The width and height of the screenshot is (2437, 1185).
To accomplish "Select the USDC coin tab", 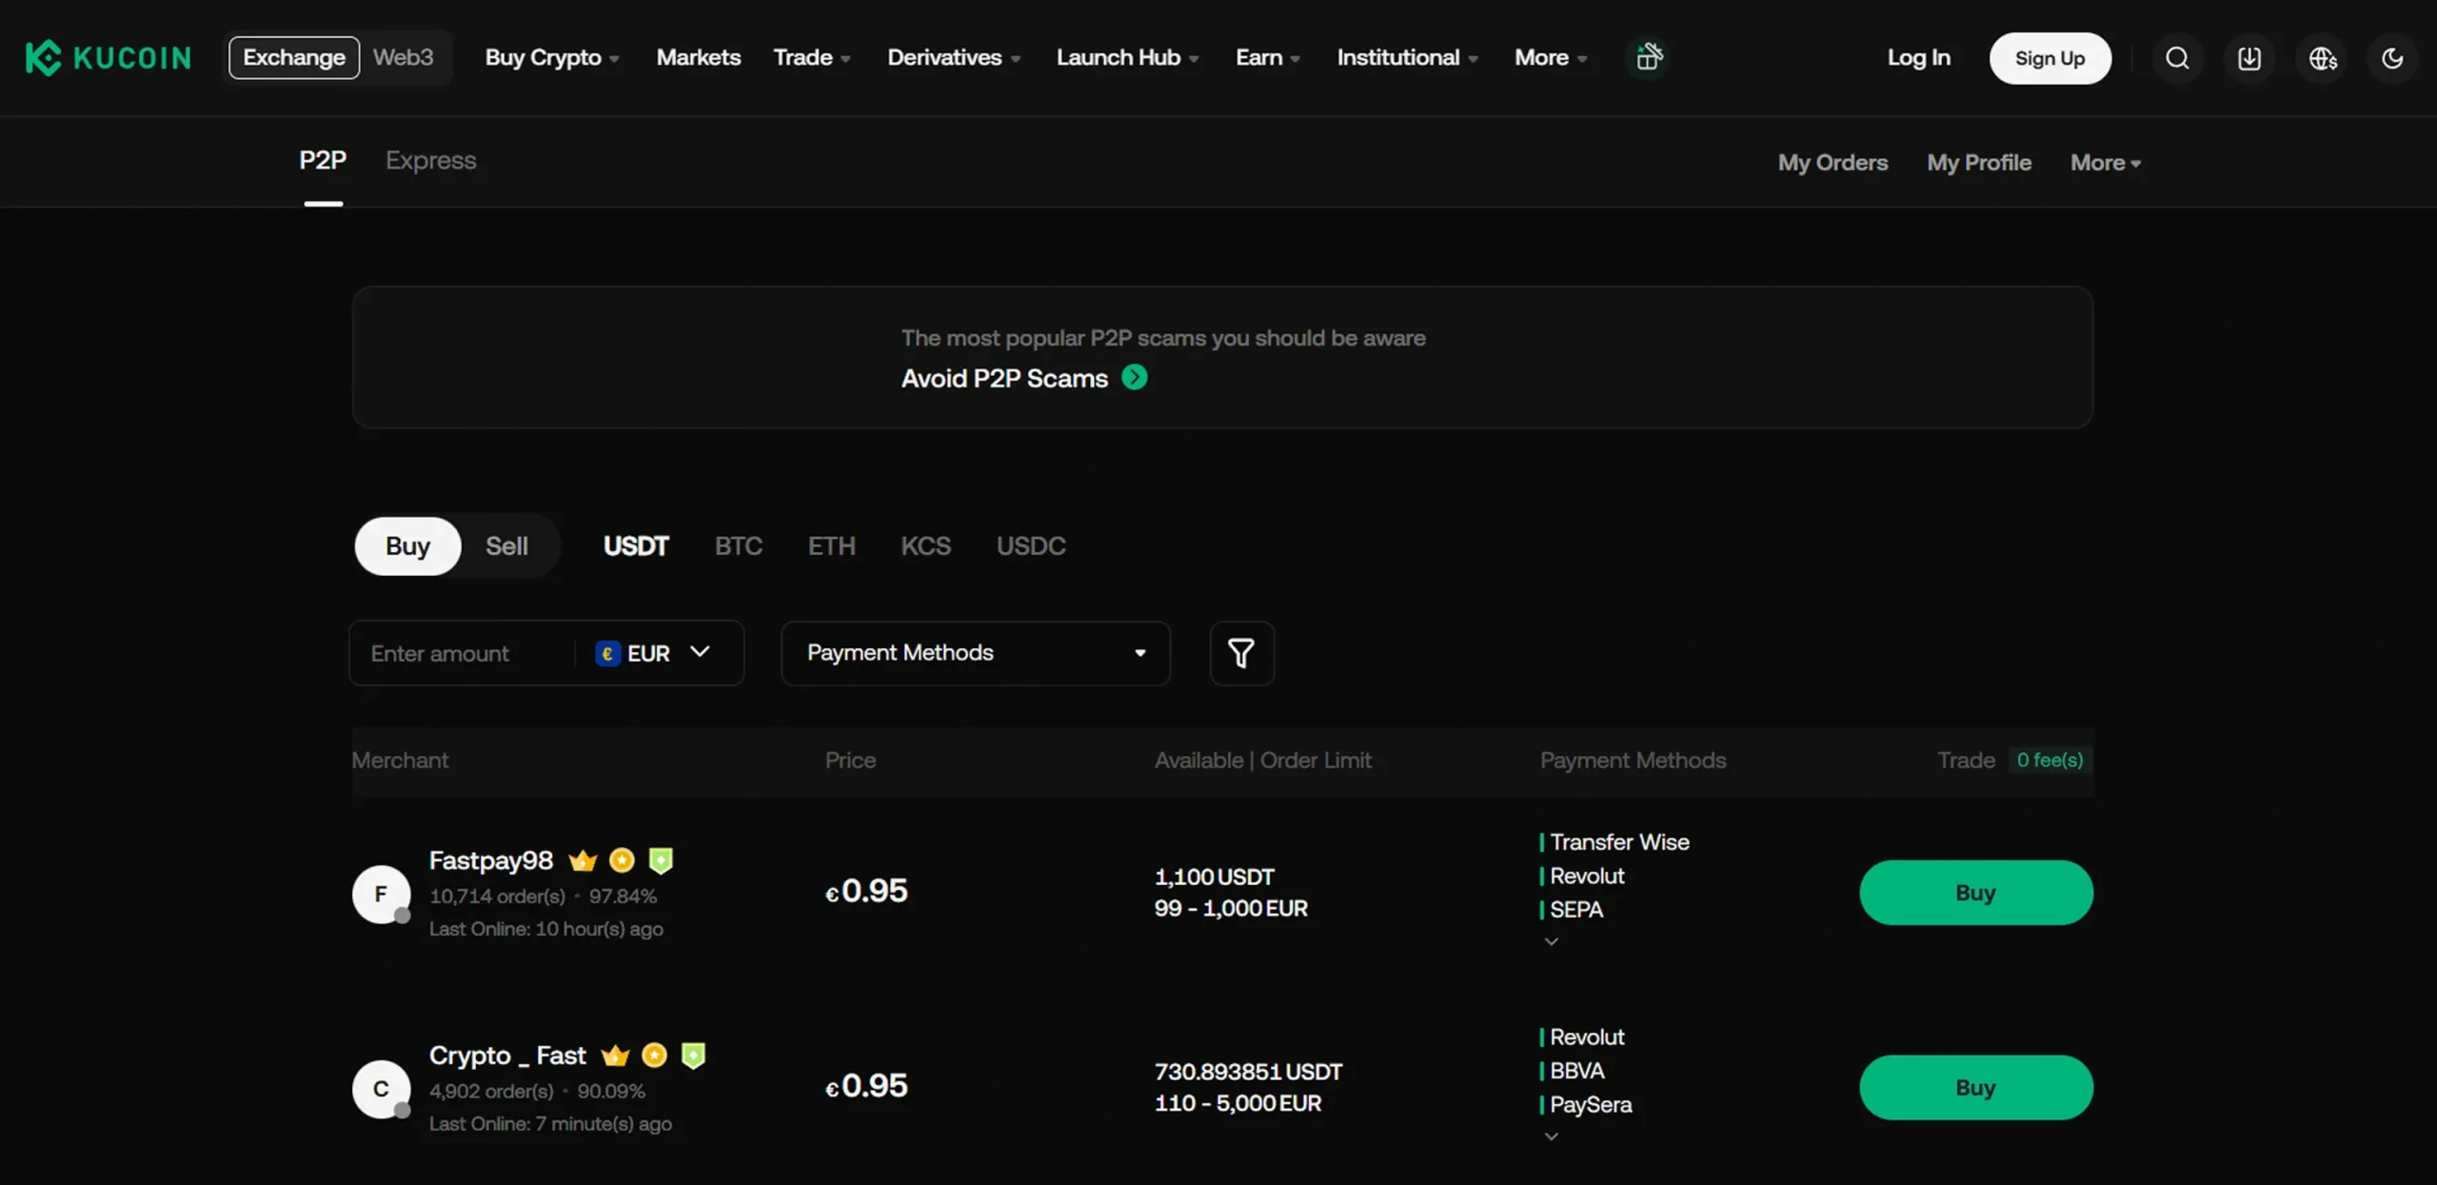I will point(1031,546).
